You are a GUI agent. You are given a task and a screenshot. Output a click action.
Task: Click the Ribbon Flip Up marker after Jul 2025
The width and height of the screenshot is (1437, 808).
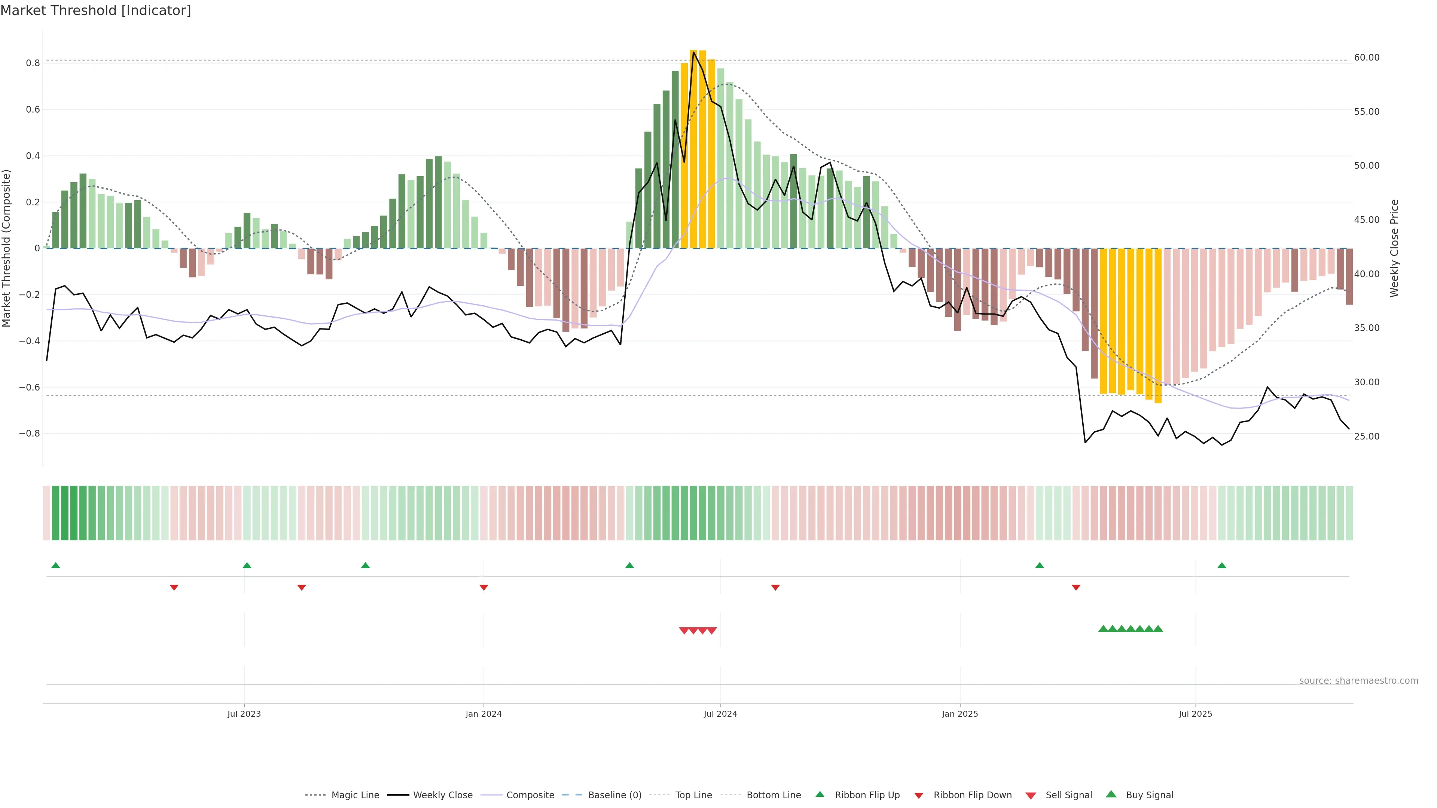tap(1222, 566)
